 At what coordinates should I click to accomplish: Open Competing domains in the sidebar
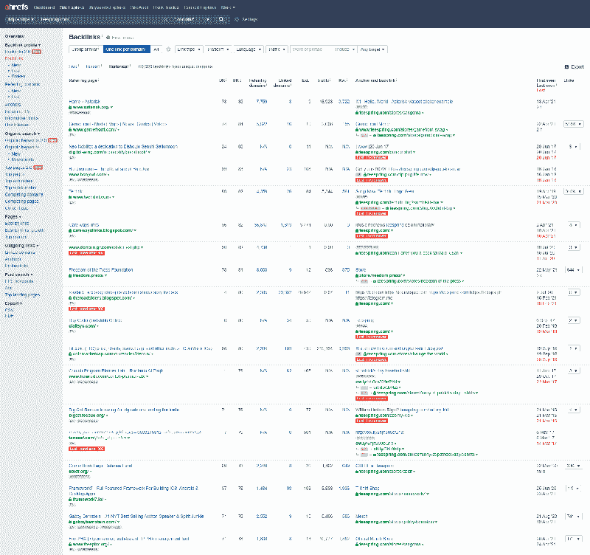[x=24, y=195]
